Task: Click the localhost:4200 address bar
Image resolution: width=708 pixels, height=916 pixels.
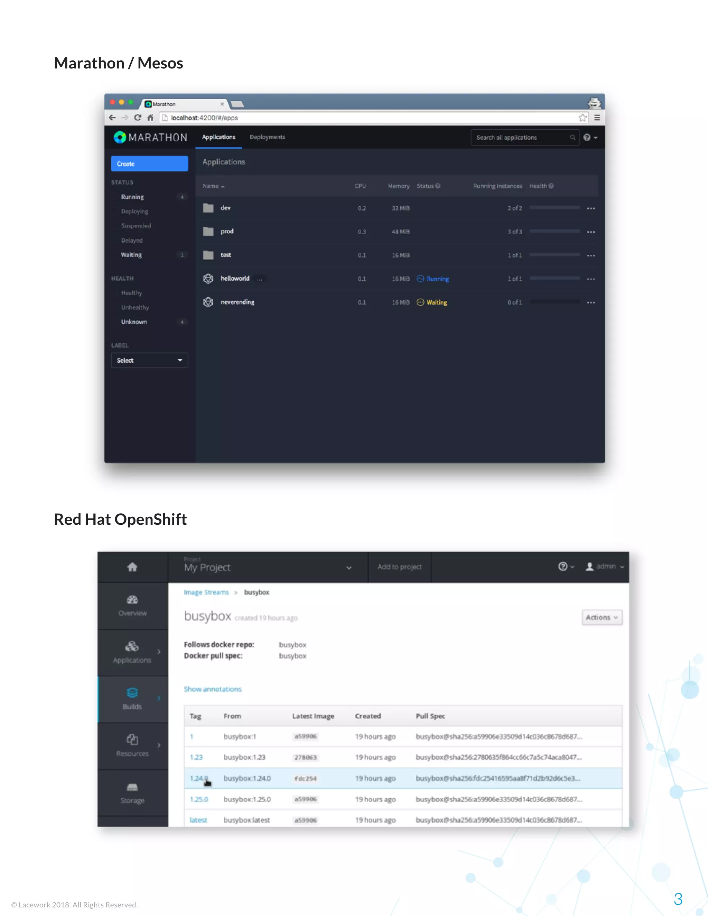Action: [373, 118]
